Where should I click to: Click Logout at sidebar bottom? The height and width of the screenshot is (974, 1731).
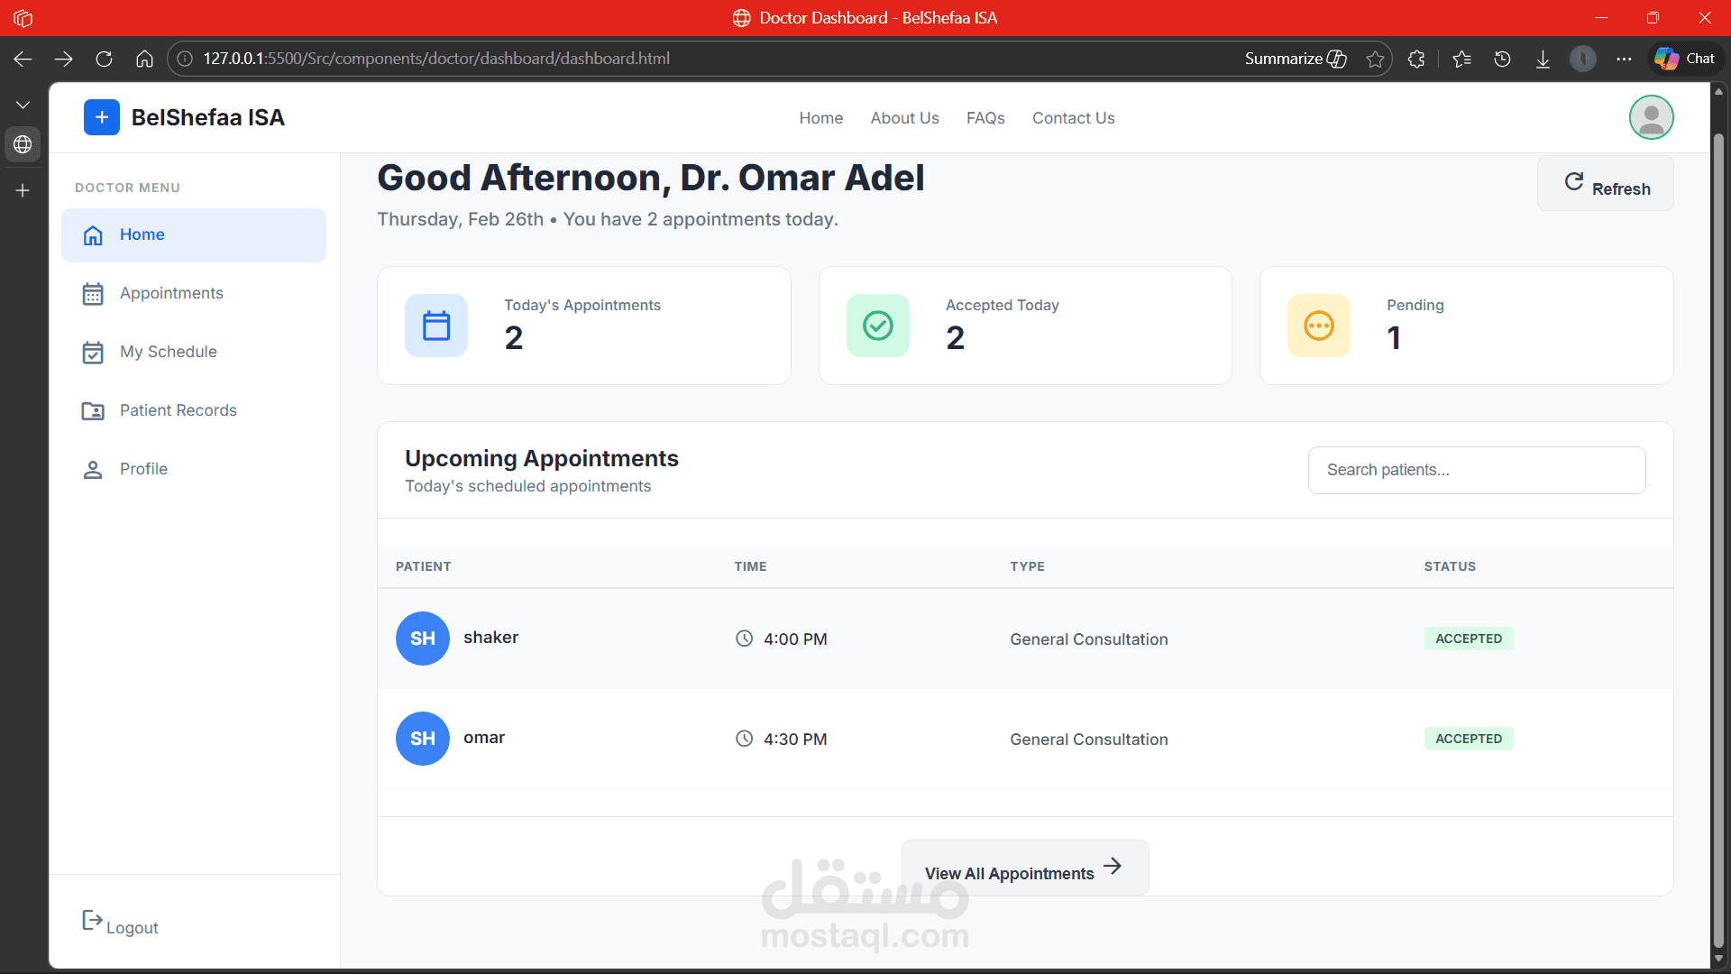(122, 925)
